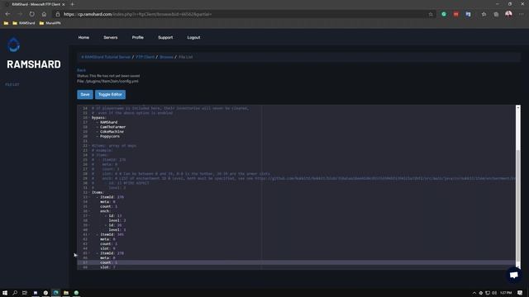Close the RAMShard FTP Client tab
The height and width of the screenshot is (297, 529).
coord(63,4)
